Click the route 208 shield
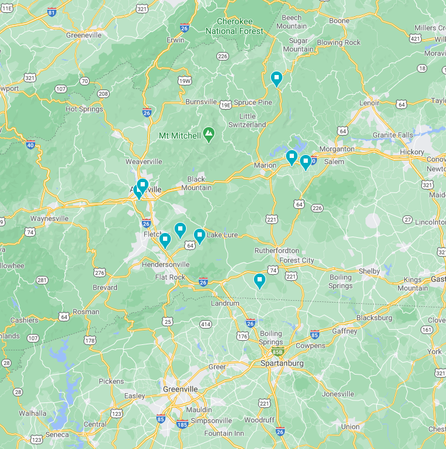446x449 pixels. [x=103, y=94]
